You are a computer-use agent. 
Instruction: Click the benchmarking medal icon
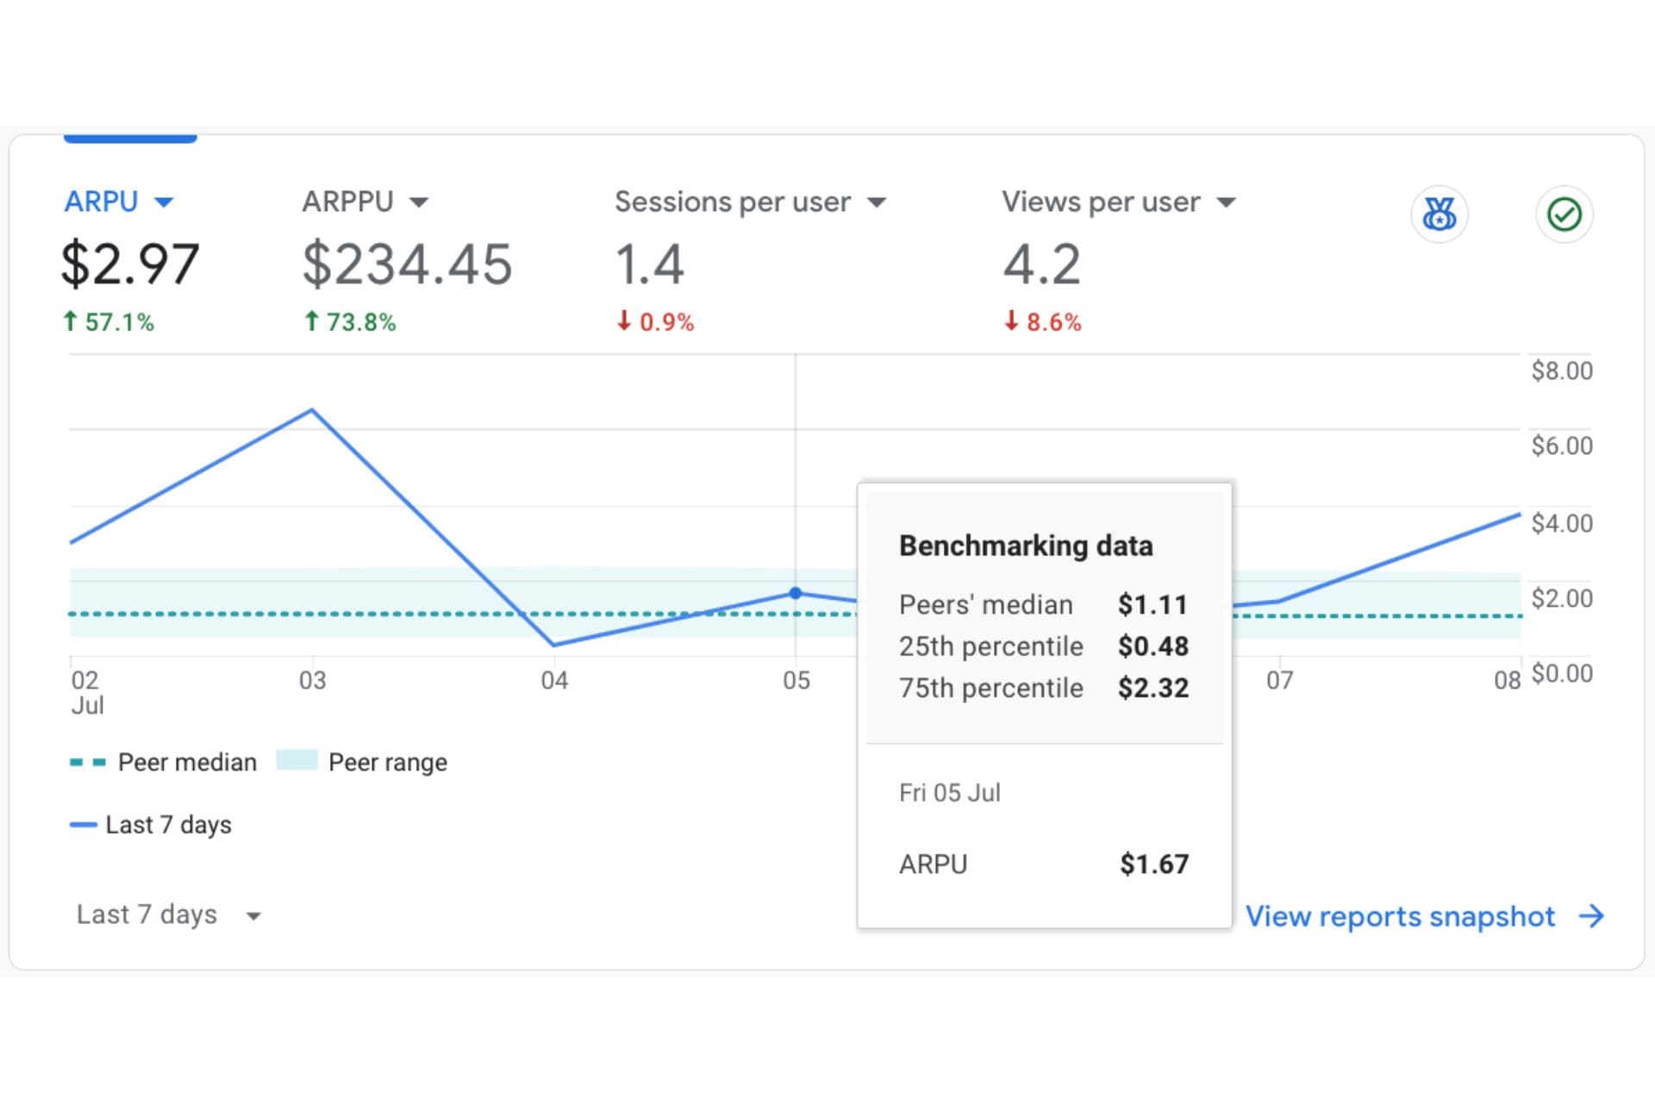coord(1439,214)
